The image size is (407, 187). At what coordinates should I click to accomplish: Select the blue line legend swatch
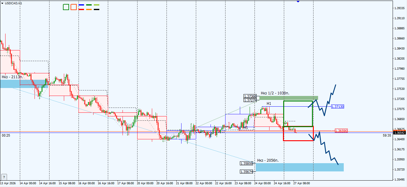click(81, 5)
